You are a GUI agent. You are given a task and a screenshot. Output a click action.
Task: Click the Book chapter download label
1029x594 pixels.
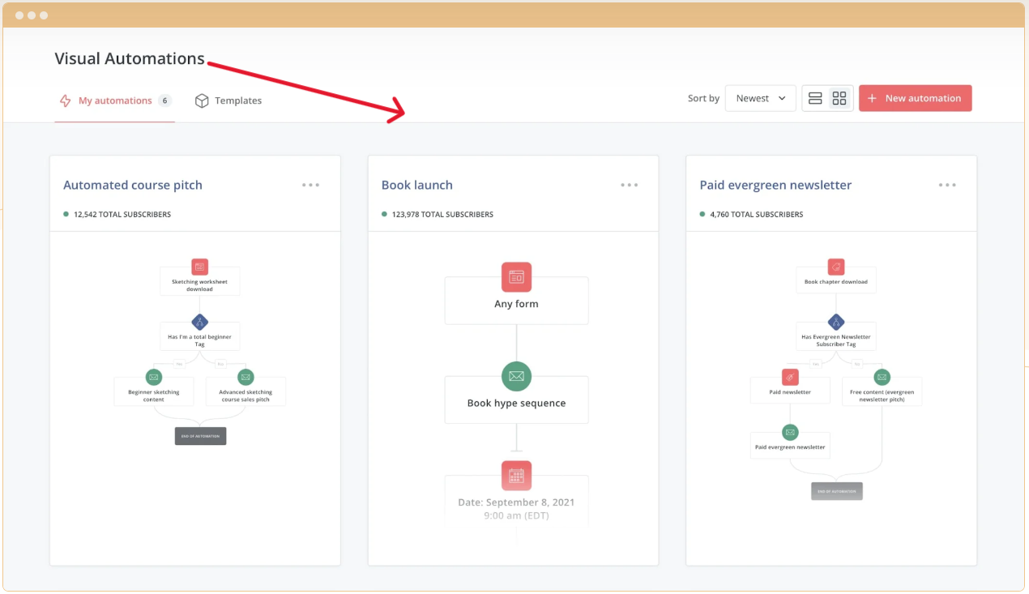coord(836,282)
